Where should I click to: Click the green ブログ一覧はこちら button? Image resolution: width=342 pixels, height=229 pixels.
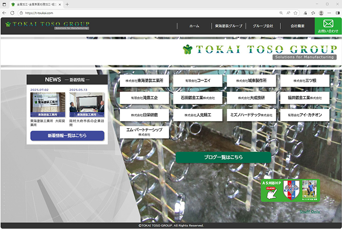[x=223, y=157]
